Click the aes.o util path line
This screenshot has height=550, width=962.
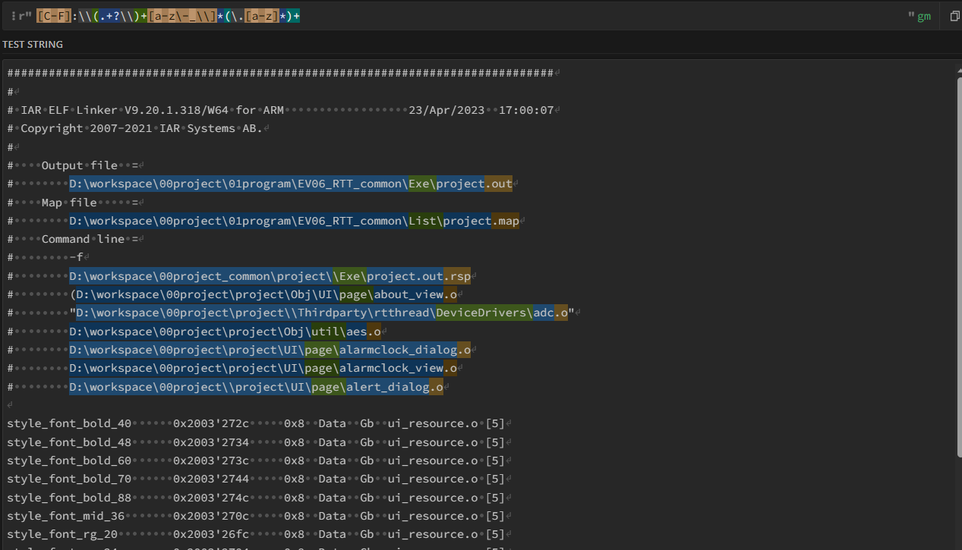(x=224, y=332)
